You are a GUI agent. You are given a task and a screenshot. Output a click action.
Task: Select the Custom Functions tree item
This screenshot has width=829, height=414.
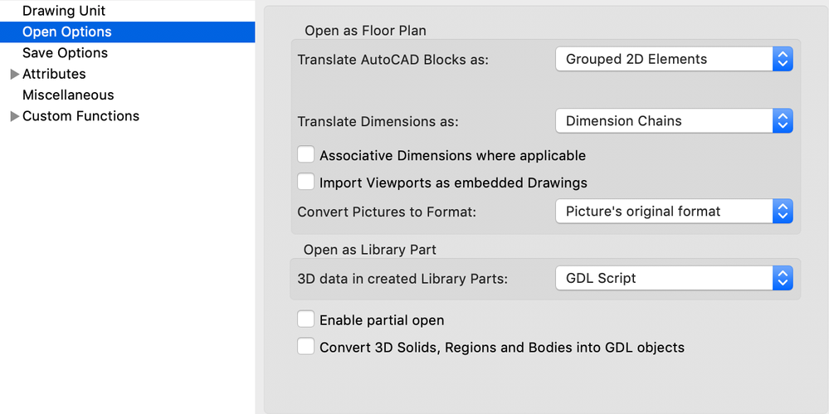point(80,115)
